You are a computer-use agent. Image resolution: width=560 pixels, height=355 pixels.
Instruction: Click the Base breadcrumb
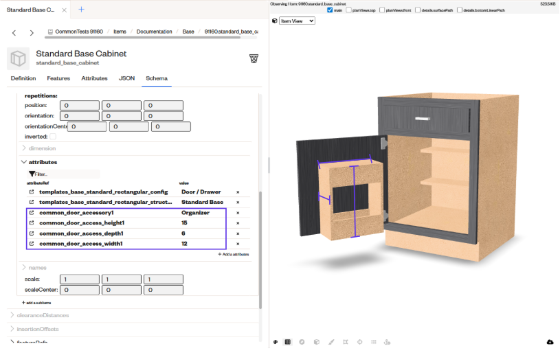click(x=188, y=32)
